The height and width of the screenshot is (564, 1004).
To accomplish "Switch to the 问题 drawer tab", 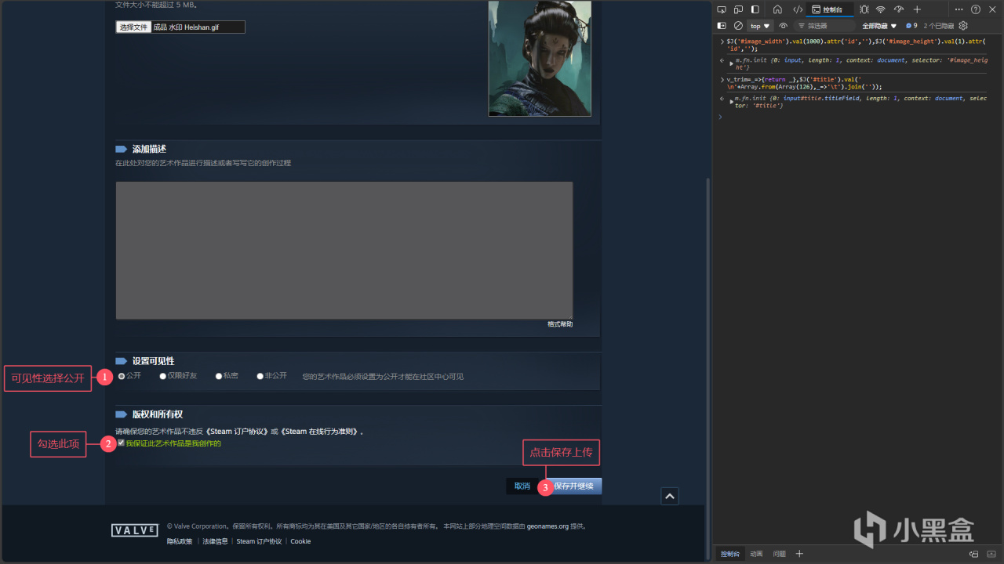I will click(780, 554).
